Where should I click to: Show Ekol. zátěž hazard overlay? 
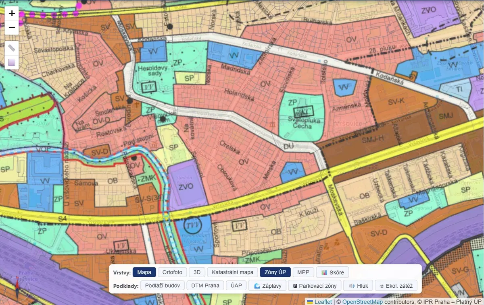[396, 286]
